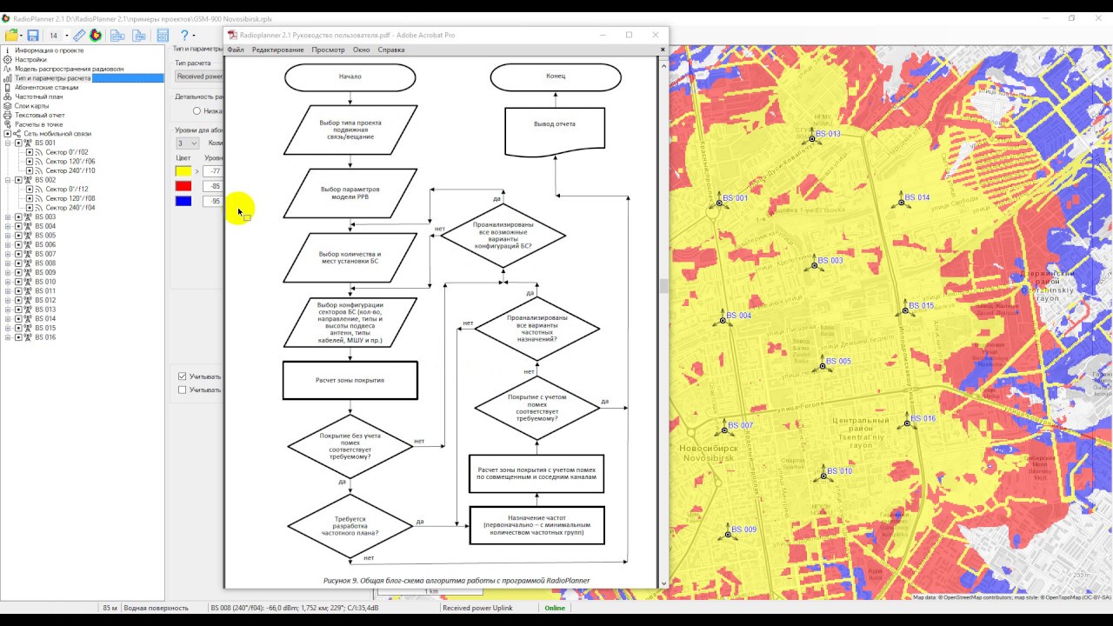Viewport: 1113px width, 626px height.
Task: Export map via the PNG icon
Action: click(138, 36)
